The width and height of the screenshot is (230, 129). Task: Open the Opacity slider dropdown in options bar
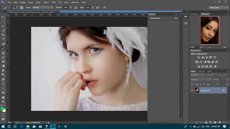pyautogui.click(x=70, y=8)
